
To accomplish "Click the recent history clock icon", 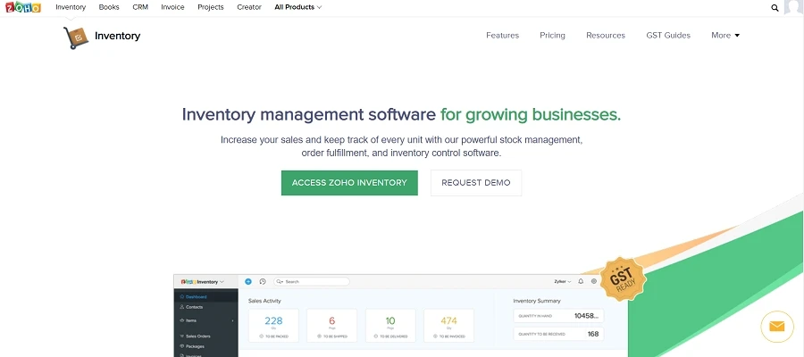I will coord(262,281).
